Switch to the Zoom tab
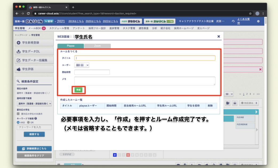This screenshot has width=278, height=168. tap(97, 46)
